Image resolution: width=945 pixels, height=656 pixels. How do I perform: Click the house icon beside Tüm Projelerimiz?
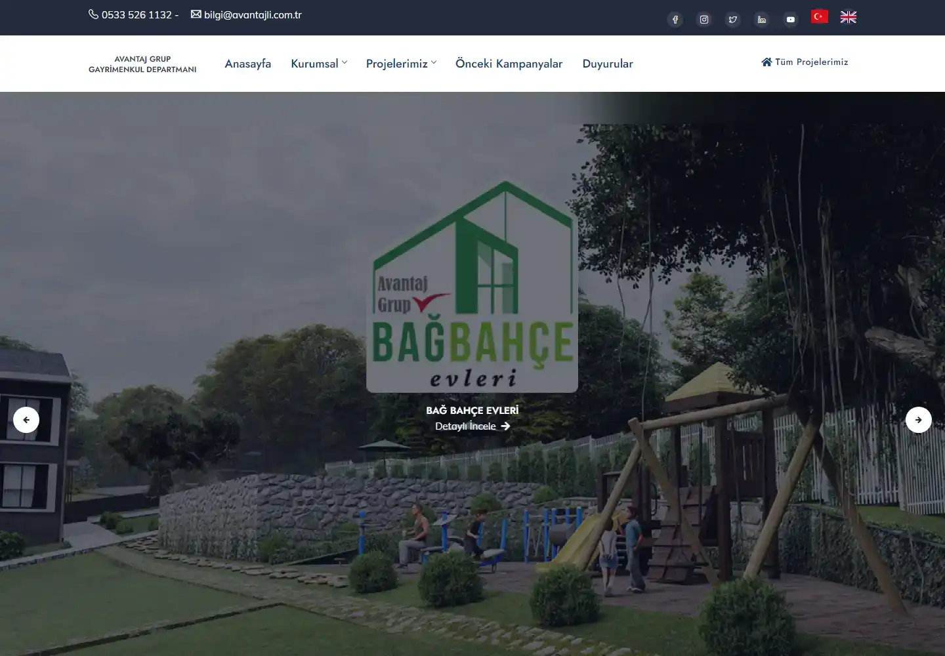pos(766,62)
